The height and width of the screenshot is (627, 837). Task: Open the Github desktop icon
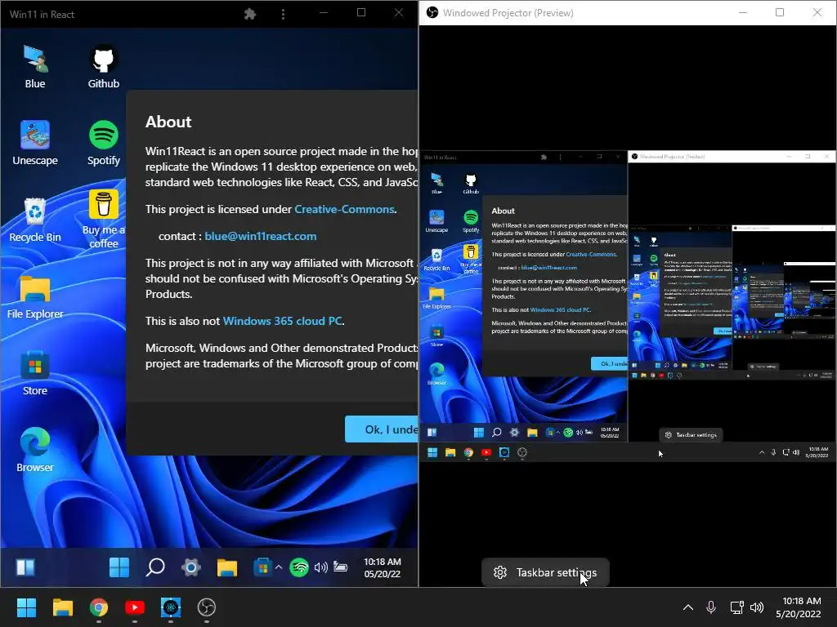click(104, 67)
